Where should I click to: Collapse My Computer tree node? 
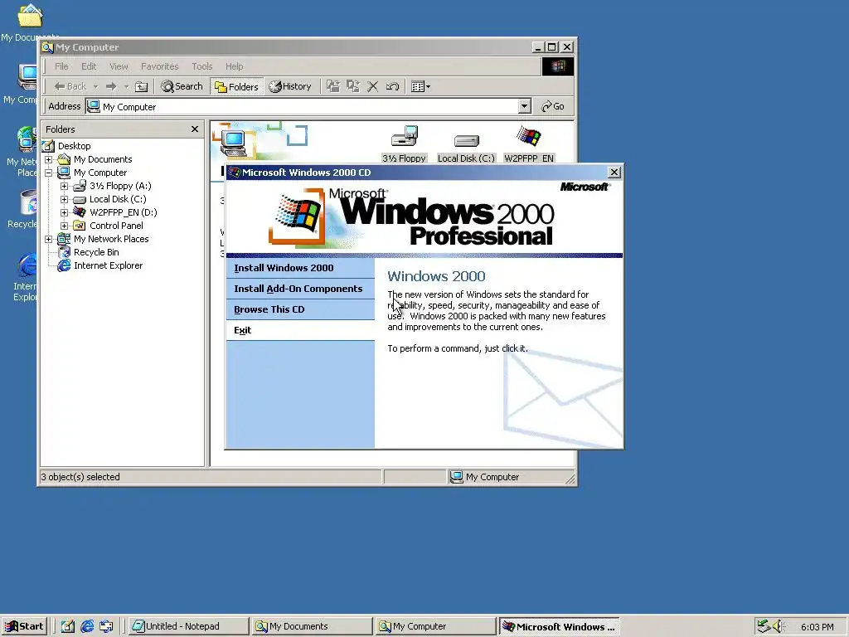click(48, 173)
